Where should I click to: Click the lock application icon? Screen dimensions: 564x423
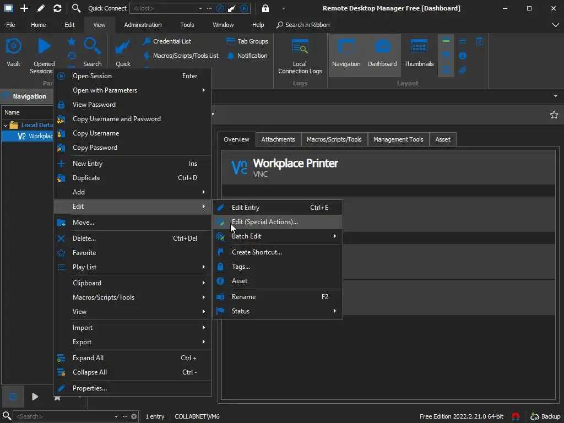coord(265,8)
